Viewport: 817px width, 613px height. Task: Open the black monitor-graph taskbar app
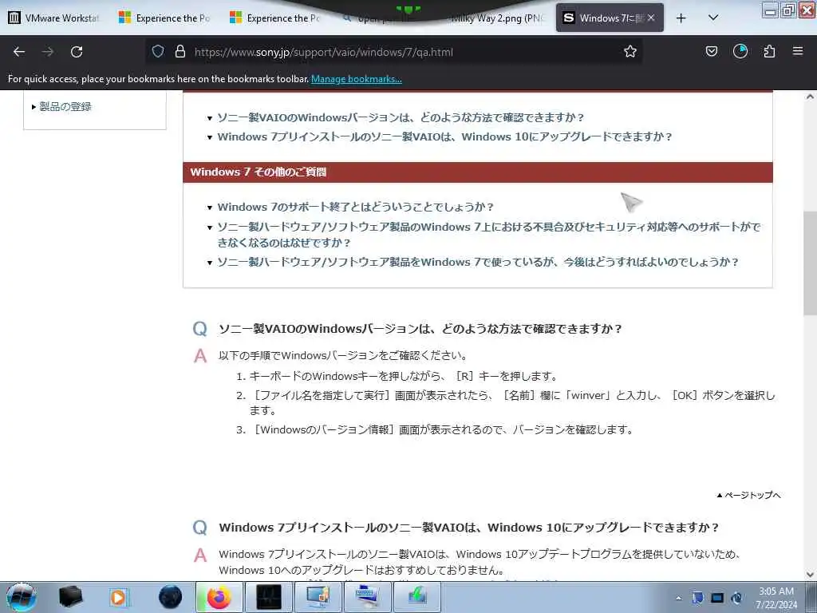268,597
